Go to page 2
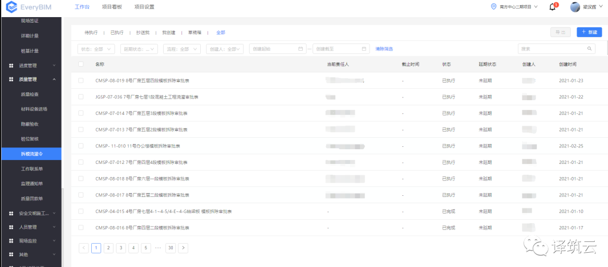Viewport: 608px width, 267px height. click(108, 248)
